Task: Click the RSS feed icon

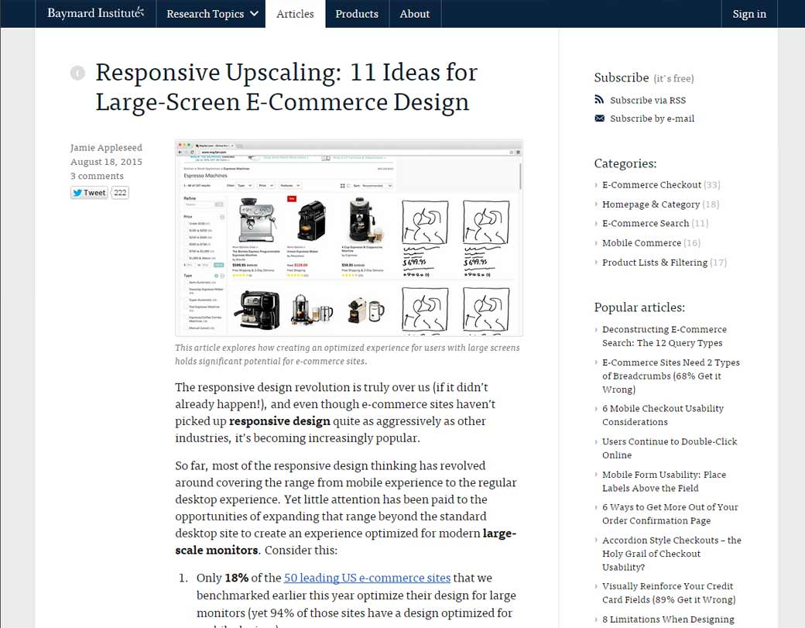Action: tap(599, 99)
